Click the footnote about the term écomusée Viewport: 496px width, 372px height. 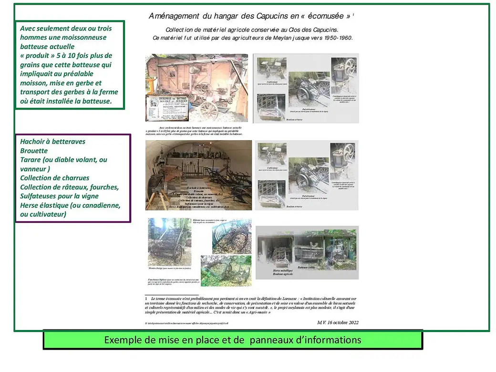click(x=251, y=305)
